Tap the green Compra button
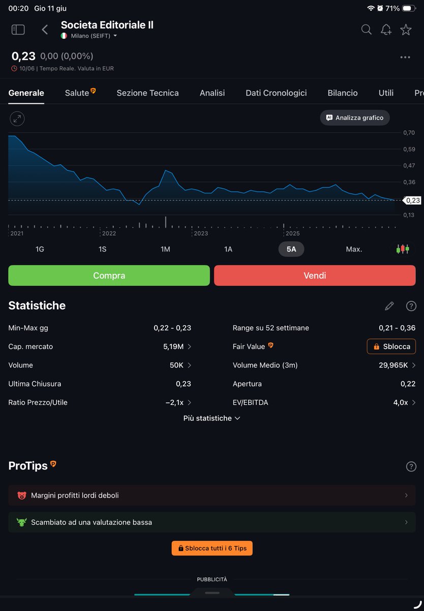424x611 pixels. click(109, 275)
